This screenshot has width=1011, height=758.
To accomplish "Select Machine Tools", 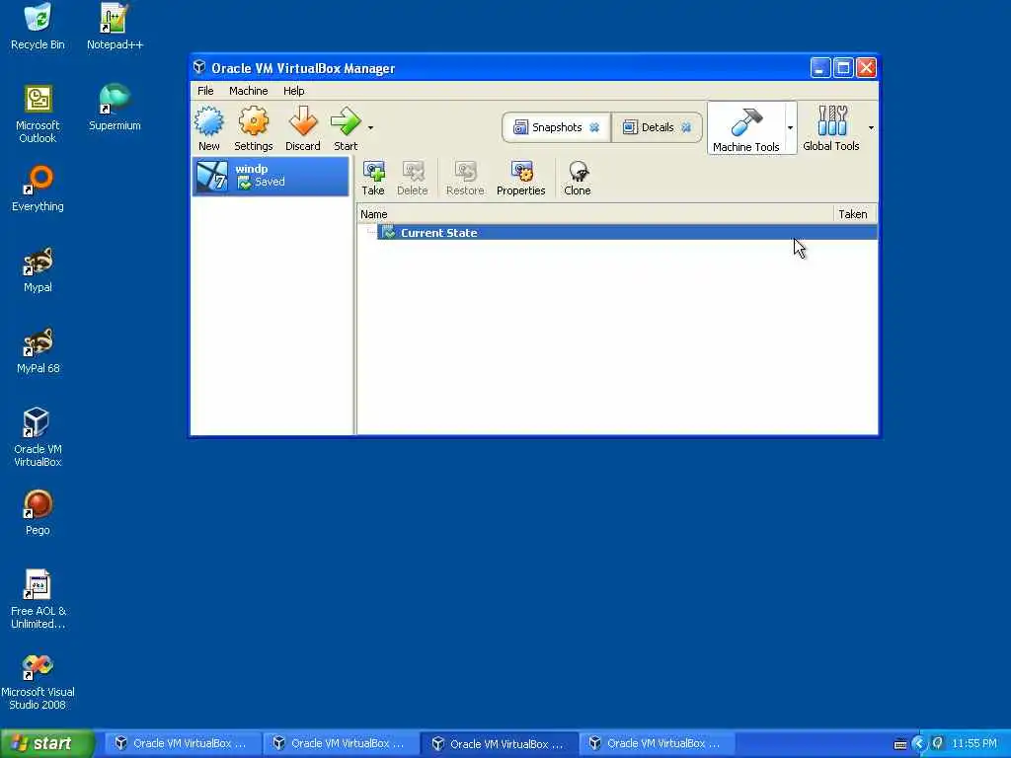I will [746, 129].
